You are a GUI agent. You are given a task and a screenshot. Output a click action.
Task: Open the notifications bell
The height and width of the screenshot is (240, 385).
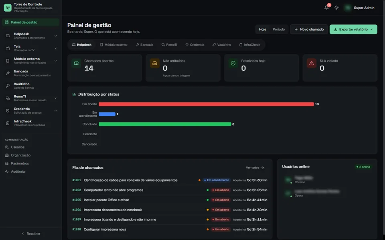coord(326,8)
